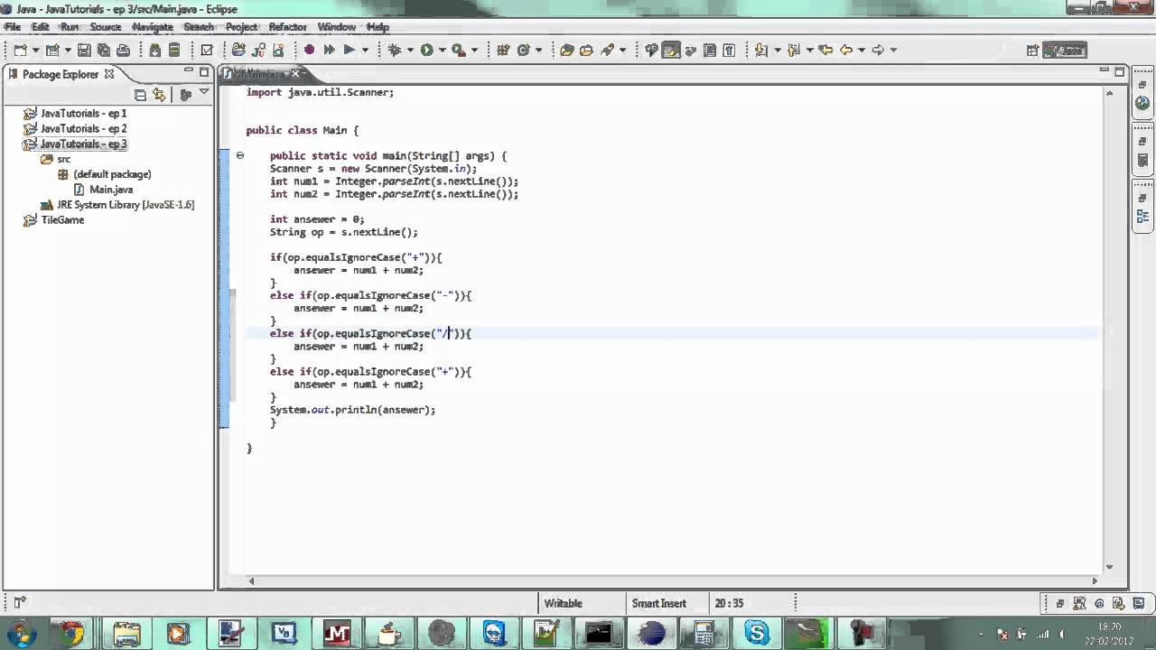Open the File menu
Image resolution: width=1156 pixels, height=650 pixels.
tap(13, 27)
